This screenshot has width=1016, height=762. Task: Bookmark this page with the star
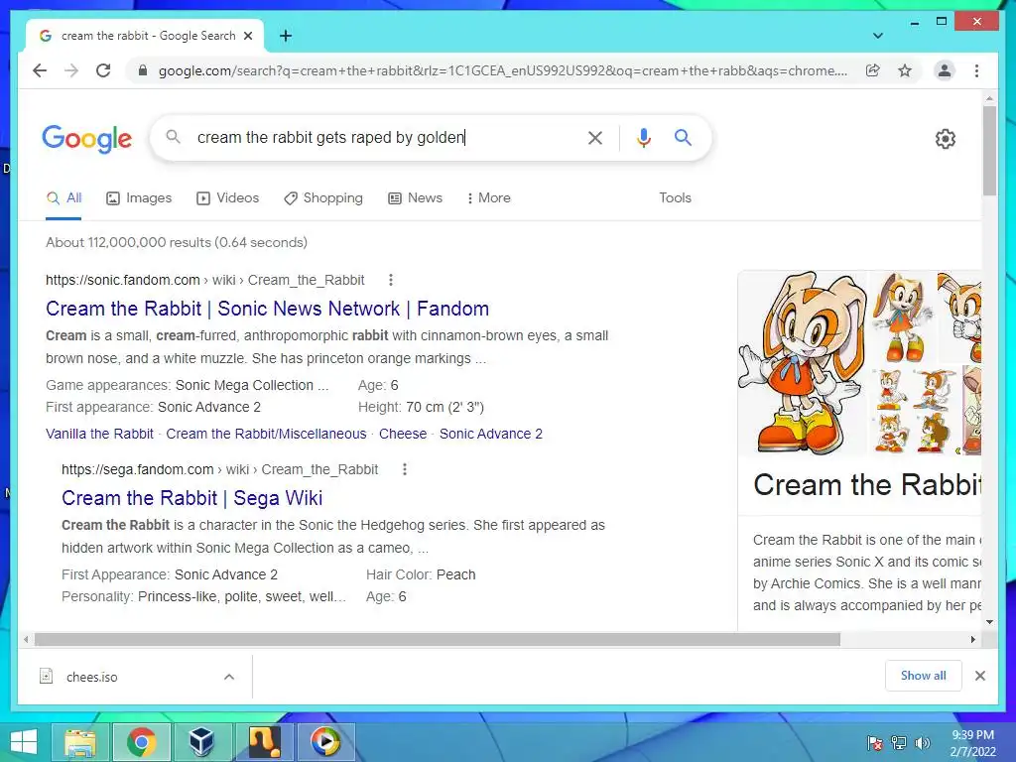point(905,70)
